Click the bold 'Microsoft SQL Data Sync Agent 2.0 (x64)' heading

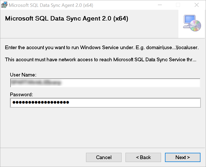[67, 18]
